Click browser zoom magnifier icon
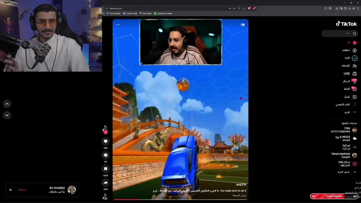 click(239, 8)
